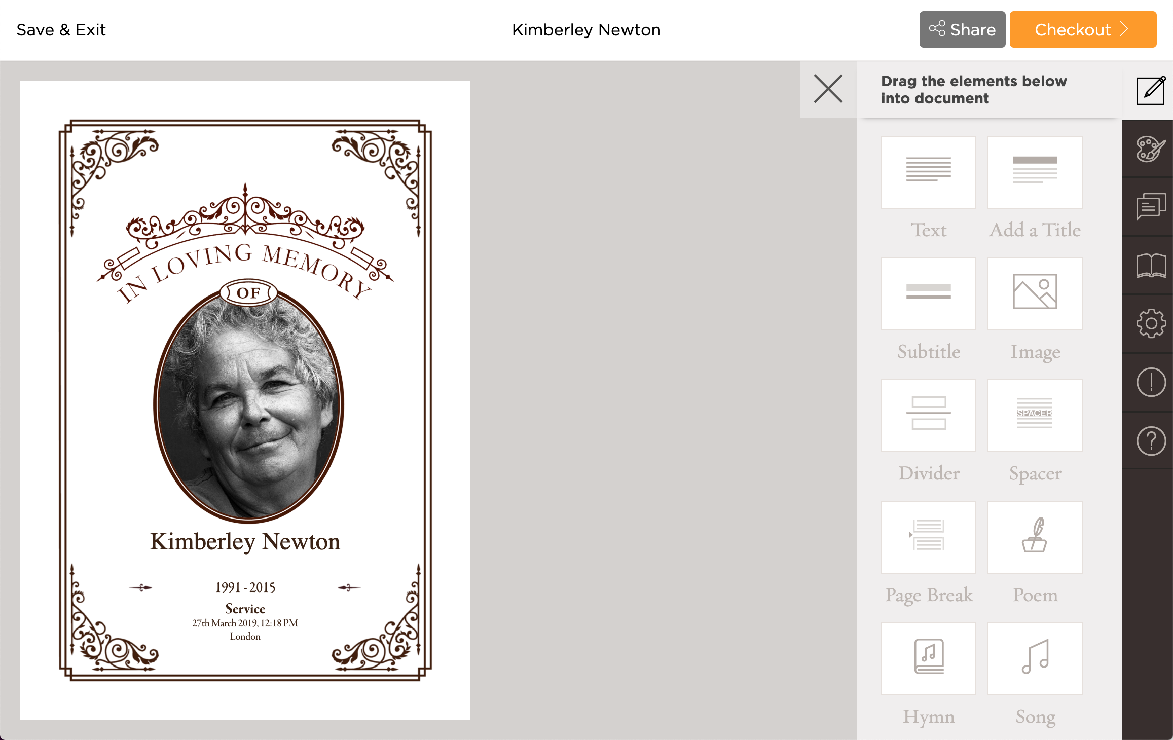Screen dimensions: 1173x740
Task: Choose the Poem quill element
Action: tap(1035, 537)
